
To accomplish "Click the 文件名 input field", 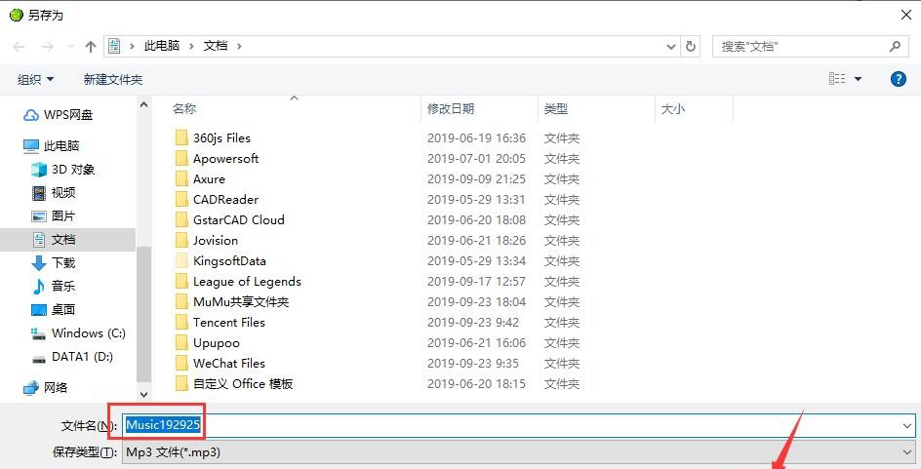I will point(518,425).
